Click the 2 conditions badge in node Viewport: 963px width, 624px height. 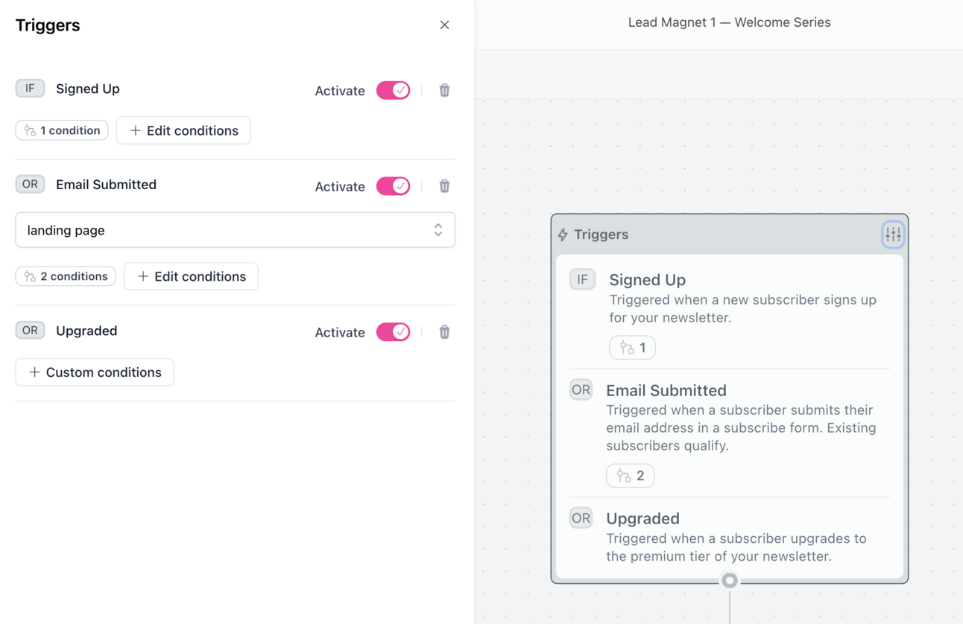[x=631, y=476]
